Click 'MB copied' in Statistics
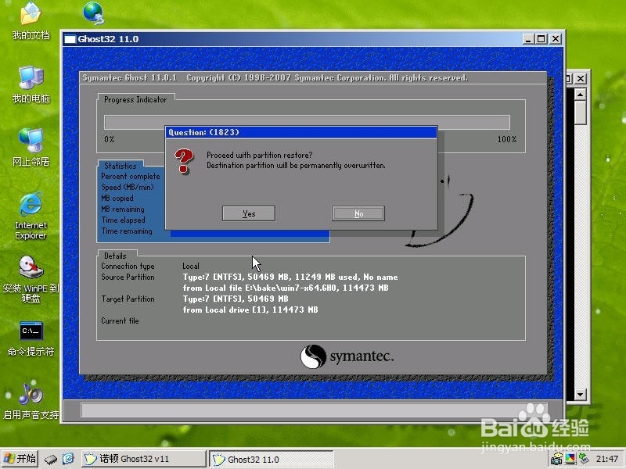 point(117,198)
